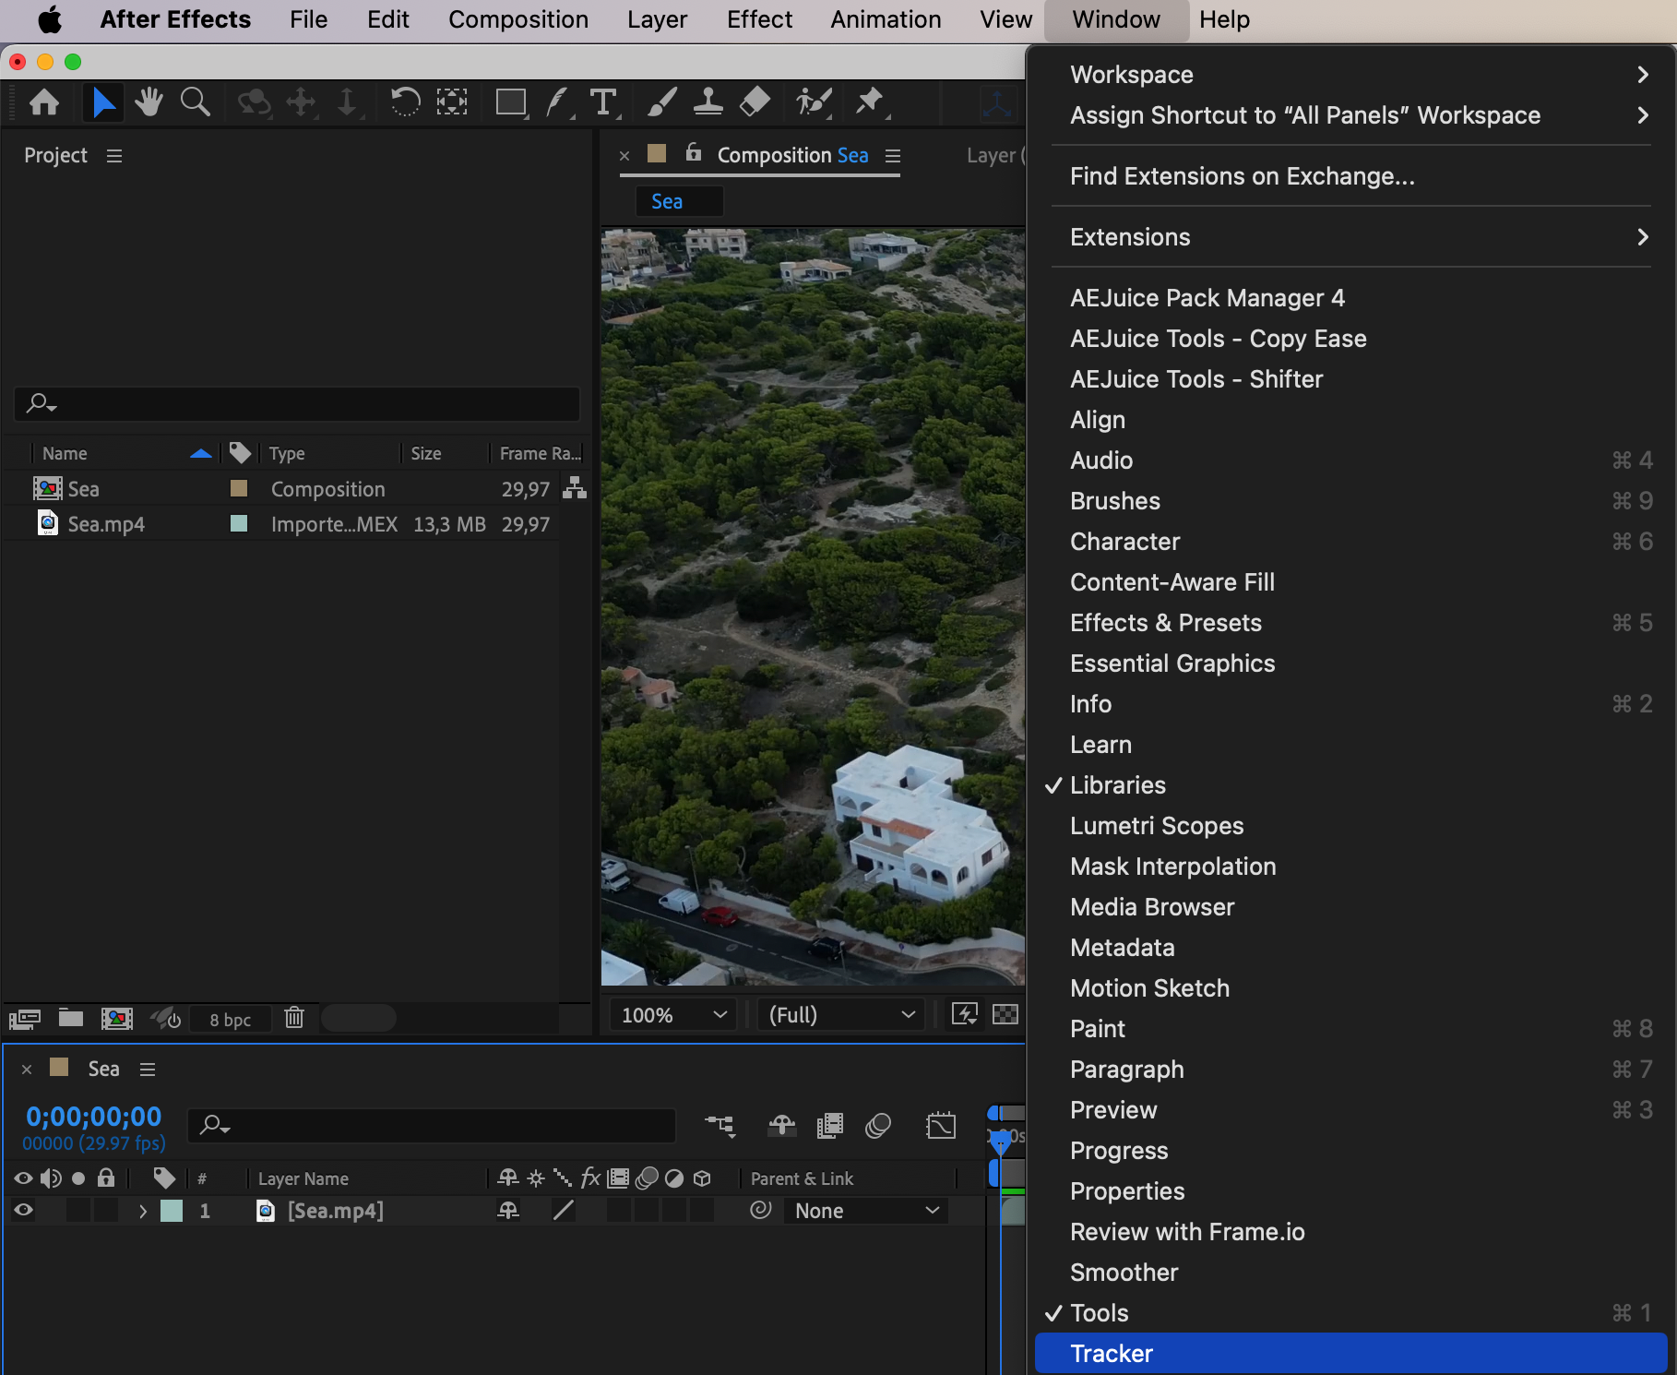The width and height of the screenshot is (1677, 1375).
Task: Expand the Sea.mp4 layer properties
Action: pyautogui.click(x=143, y=1211)
